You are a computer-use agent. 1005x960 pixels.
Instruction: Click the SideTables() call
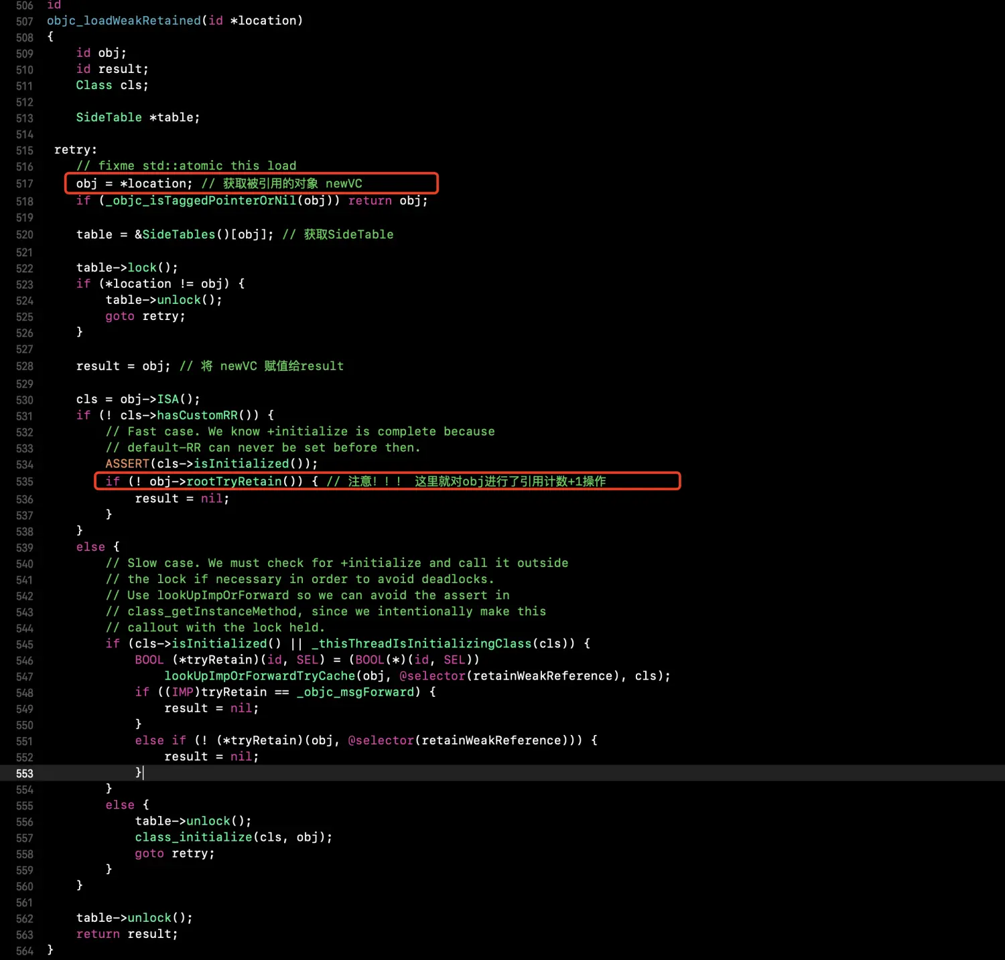(186, 234)
